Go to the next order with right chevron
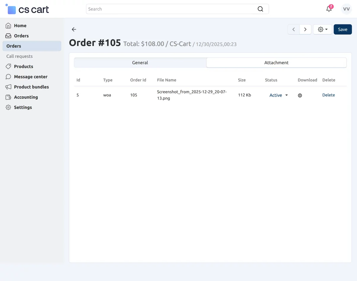The image size is (357, 281). (x=305, y=29)
